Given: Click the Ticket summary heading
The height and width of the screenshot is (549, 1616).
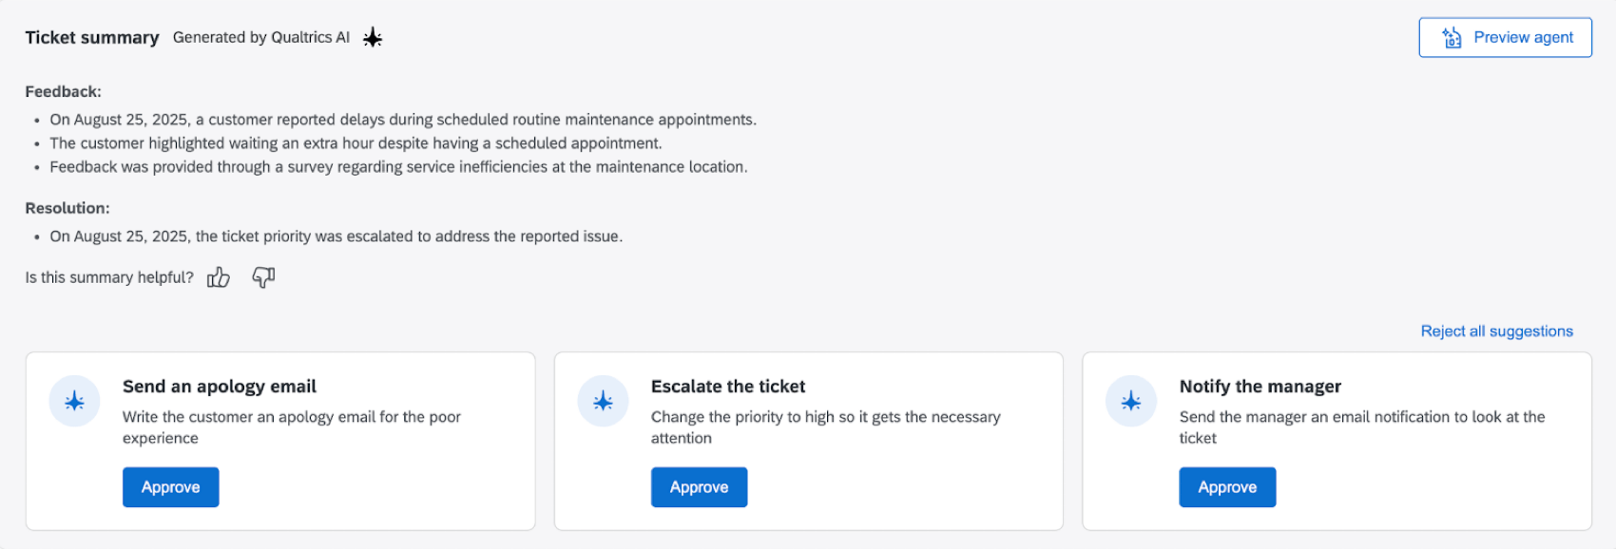Looking at the screenshot, I should click(91, 37).
